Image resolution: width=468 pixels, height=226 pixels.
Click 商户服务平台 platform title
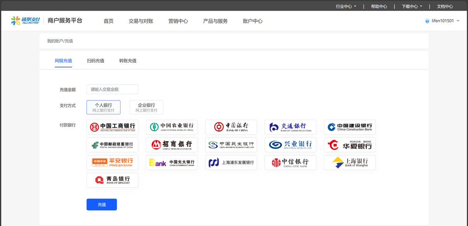pyautogui.click(x=65, y=20)
